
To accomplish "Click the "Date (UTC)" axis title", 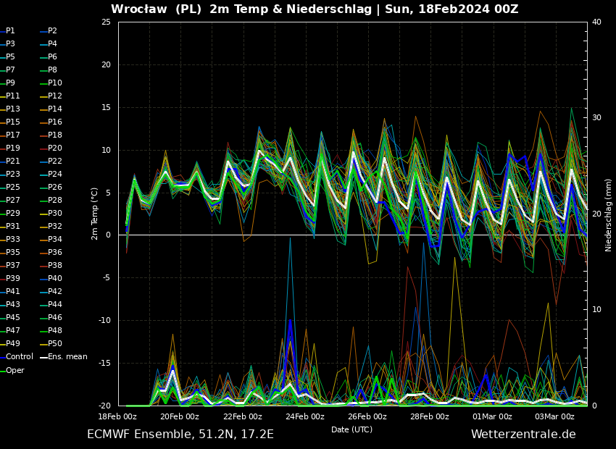I will pyautogui.click(x=351, y=429).
